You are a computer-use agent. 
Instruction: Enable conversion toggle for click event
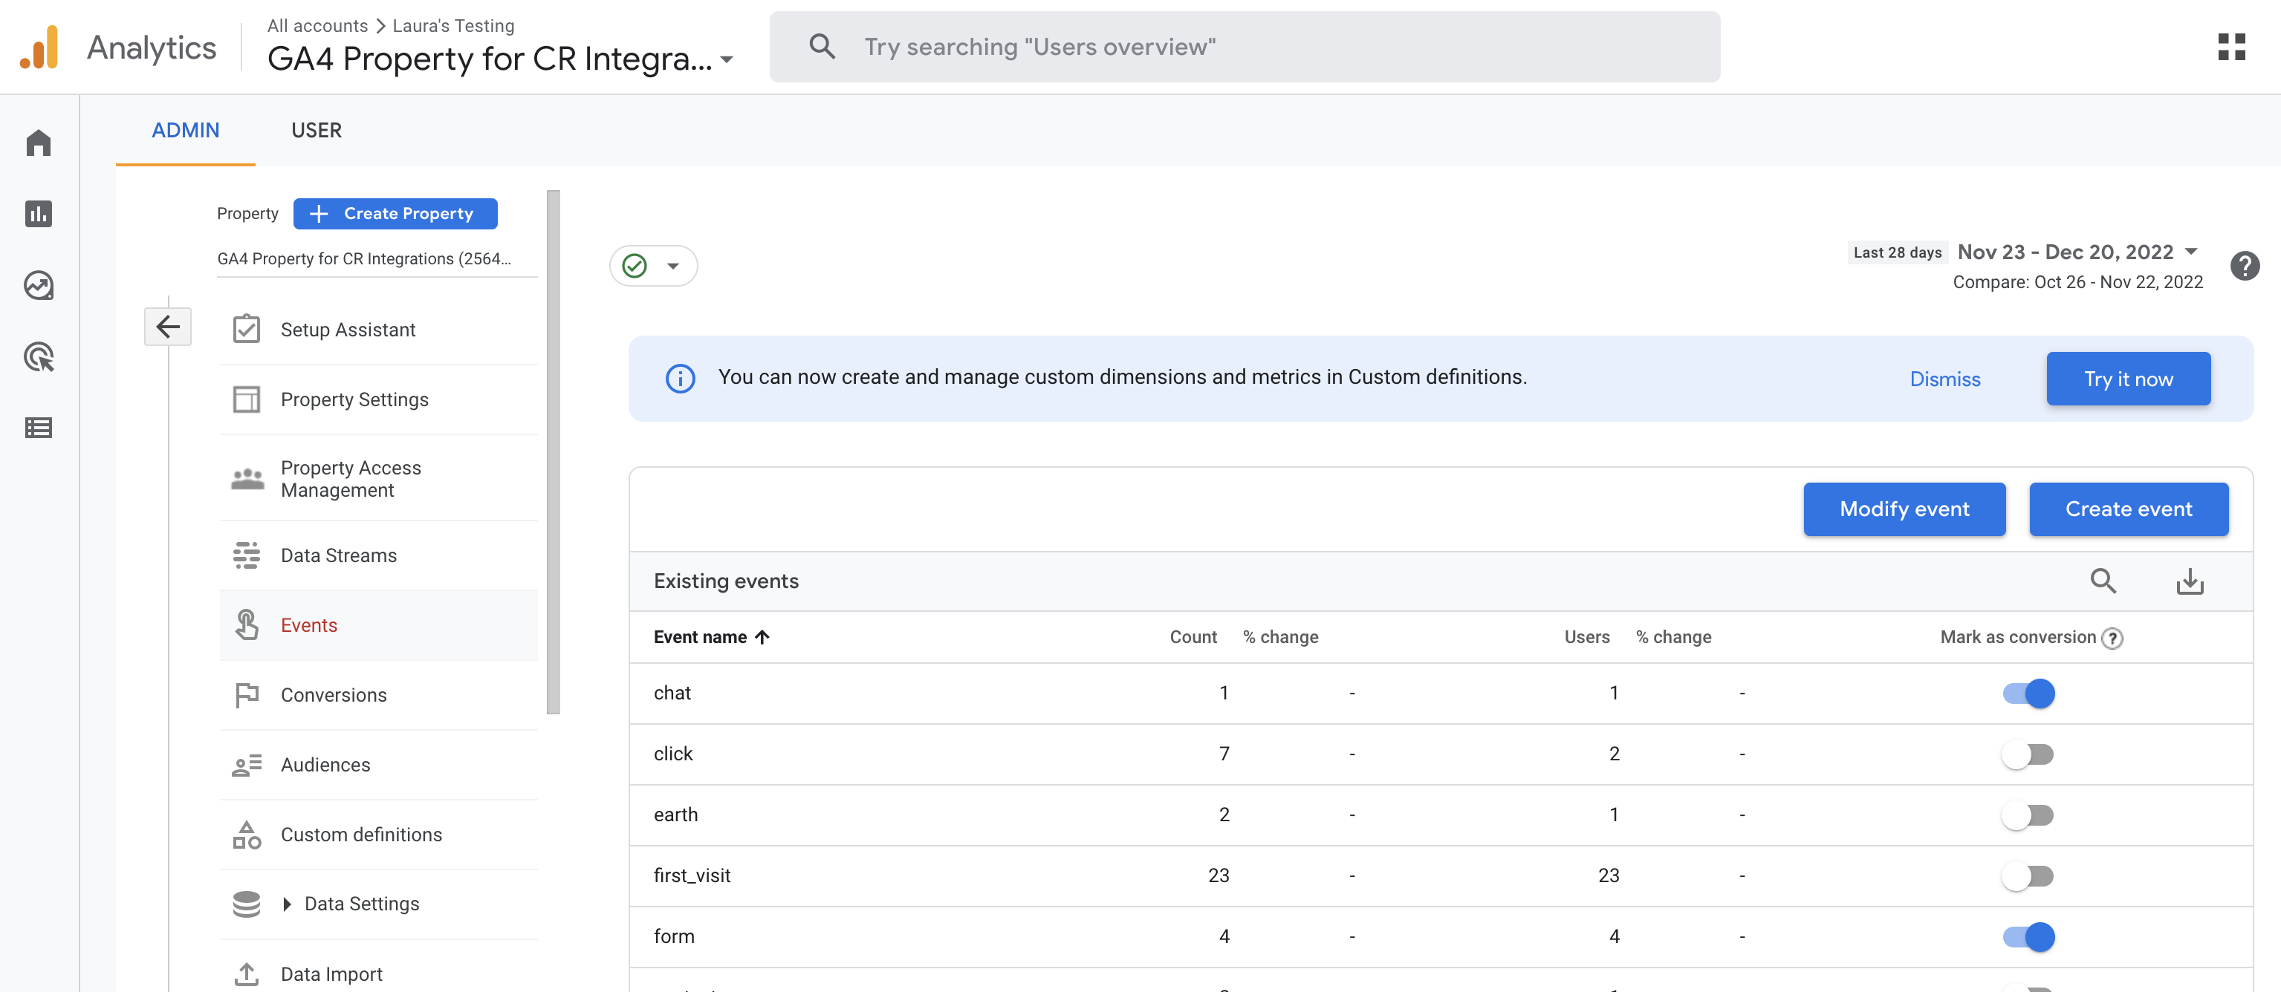click(x=2028, y=754)
